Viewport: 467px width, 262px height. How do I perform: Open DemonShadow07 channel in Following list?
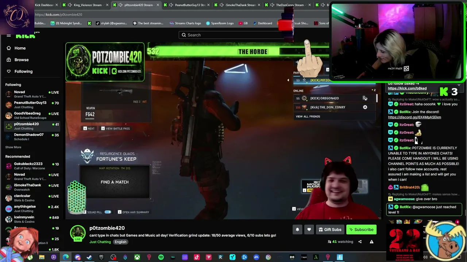click(x=32, y=137)
